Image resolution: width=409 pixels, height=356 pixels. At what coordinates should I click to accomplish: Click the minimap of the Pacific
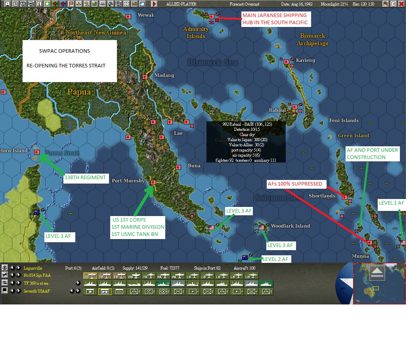click(x=379, y=283)
